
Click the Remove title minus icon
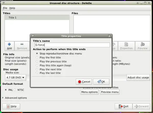click(22, 44)
